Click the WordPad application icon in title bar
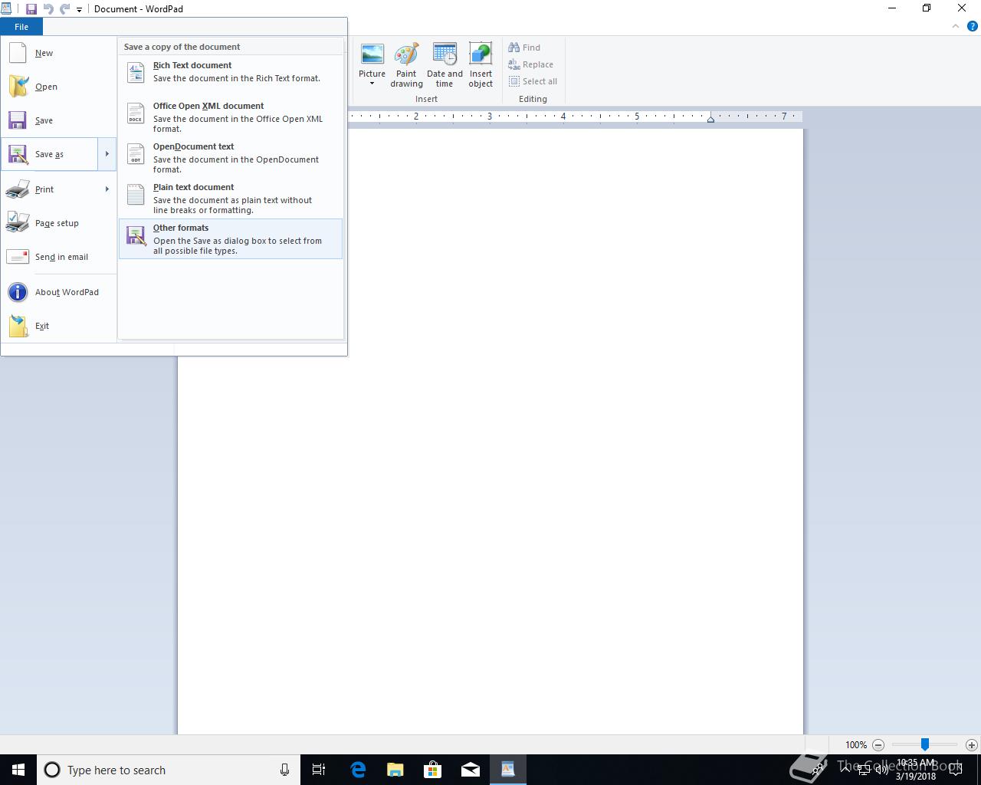981x785 pixels. 6,8
